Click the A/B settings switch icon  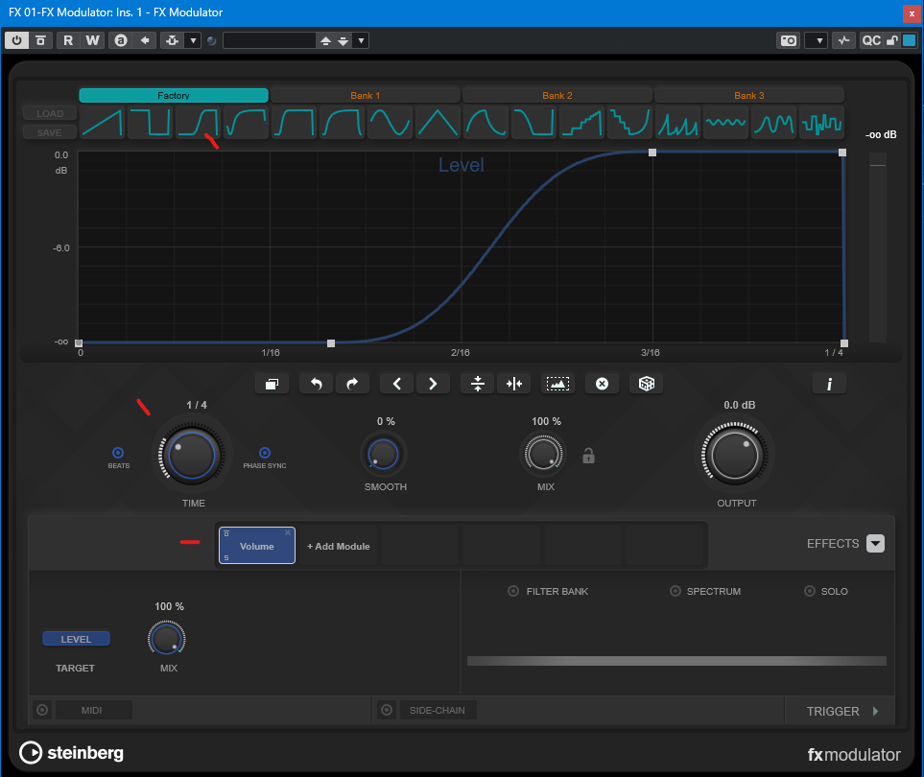[x=121, y=40]
